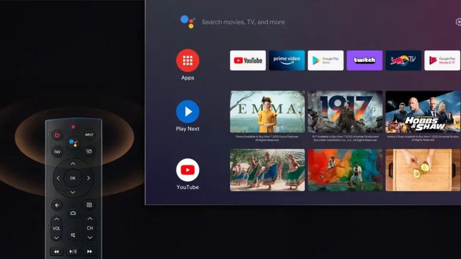Tap the remote's home button
Screen dimensions: 461x259
pyautogui.click(x=73, y=213)
